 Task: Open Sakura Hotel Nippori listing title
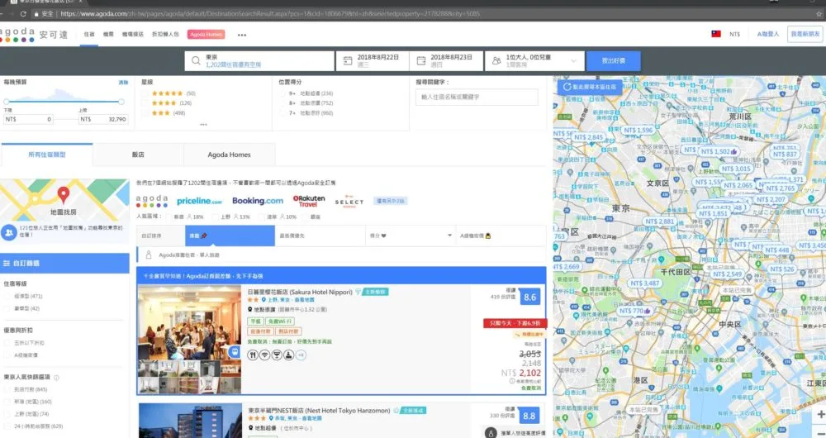click(300, 292)
